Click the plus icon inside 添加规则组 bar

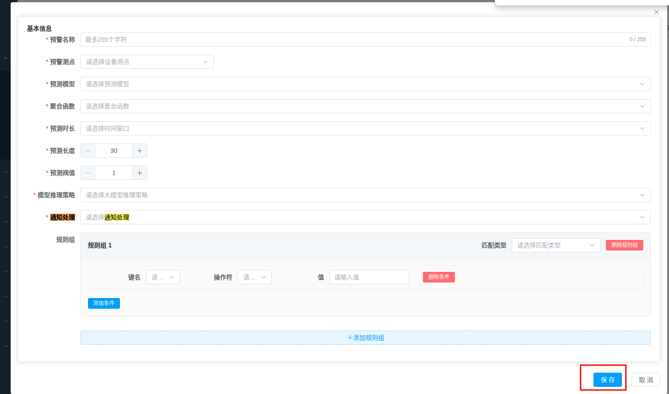coord(350,338)
